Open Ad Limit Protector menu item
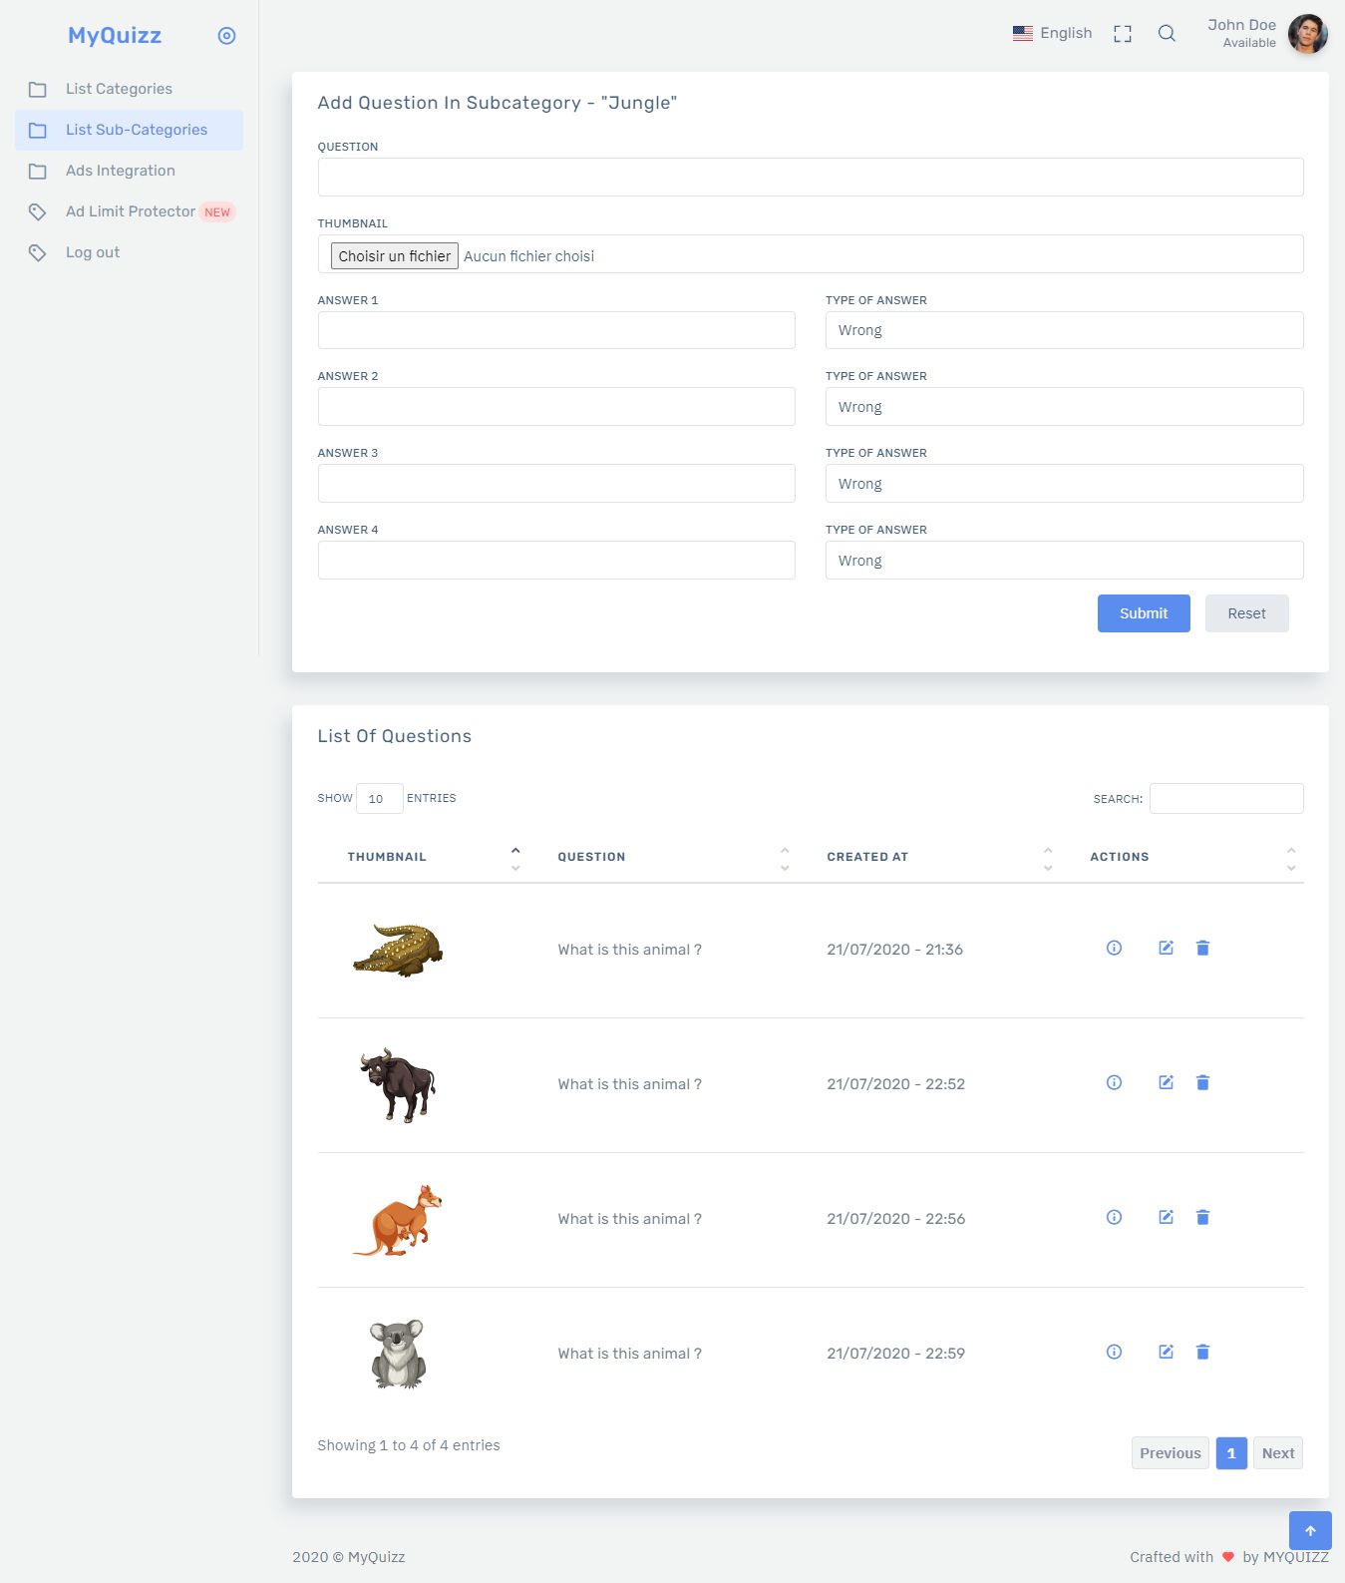 [129, 212]
